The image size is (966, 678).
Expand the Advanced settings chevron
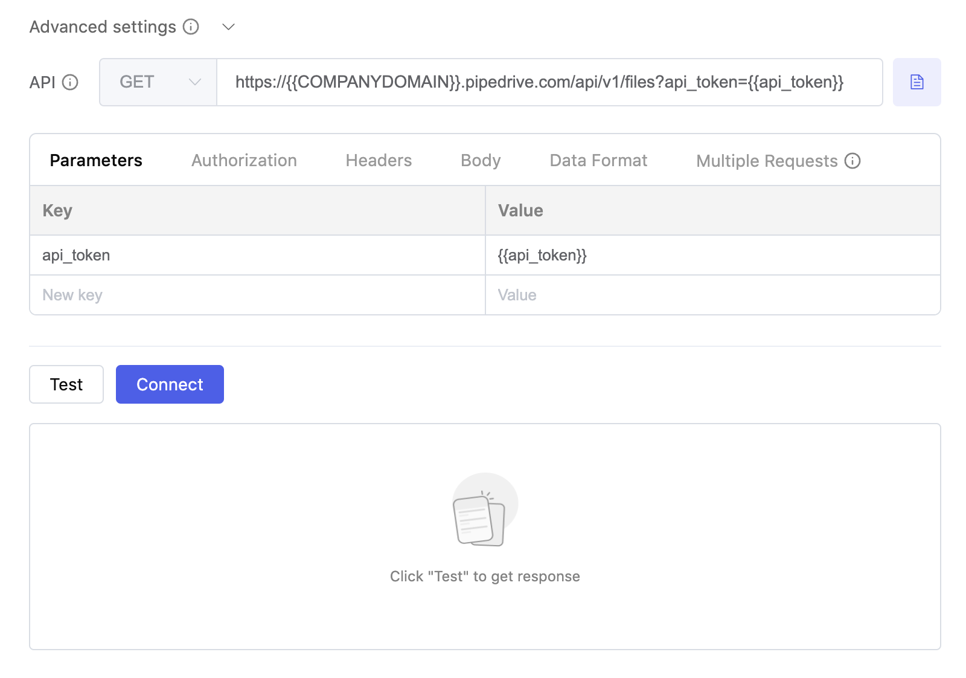(x=228, y=27)
